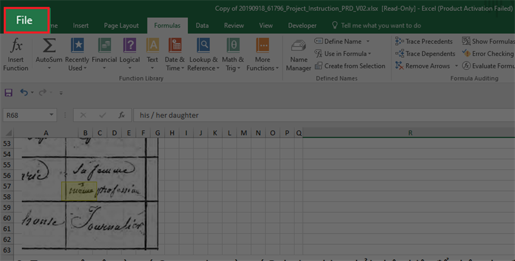
Task: Open Lookup & Reference functions icon
Action: pyautogui.click(x=203, y=45)
